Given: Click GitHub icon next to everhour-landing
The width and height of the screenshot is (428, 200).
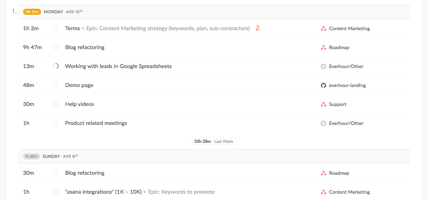Looking at the screenshot, I should pos(323,85).
